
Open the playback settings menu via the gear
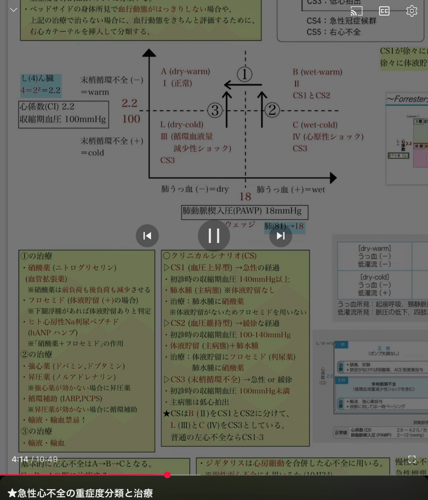tap(412, 11)
